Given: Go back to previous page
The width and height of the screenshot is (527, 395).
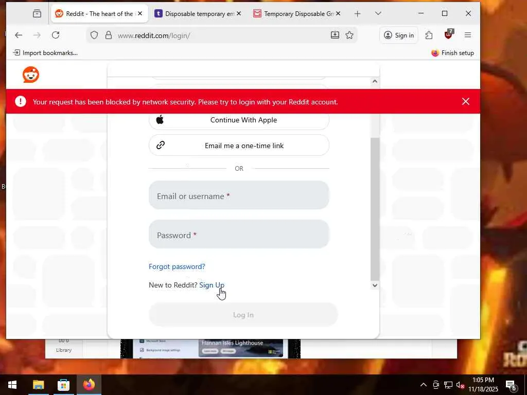Looking at the screenshot, I should tap(19, 35).
